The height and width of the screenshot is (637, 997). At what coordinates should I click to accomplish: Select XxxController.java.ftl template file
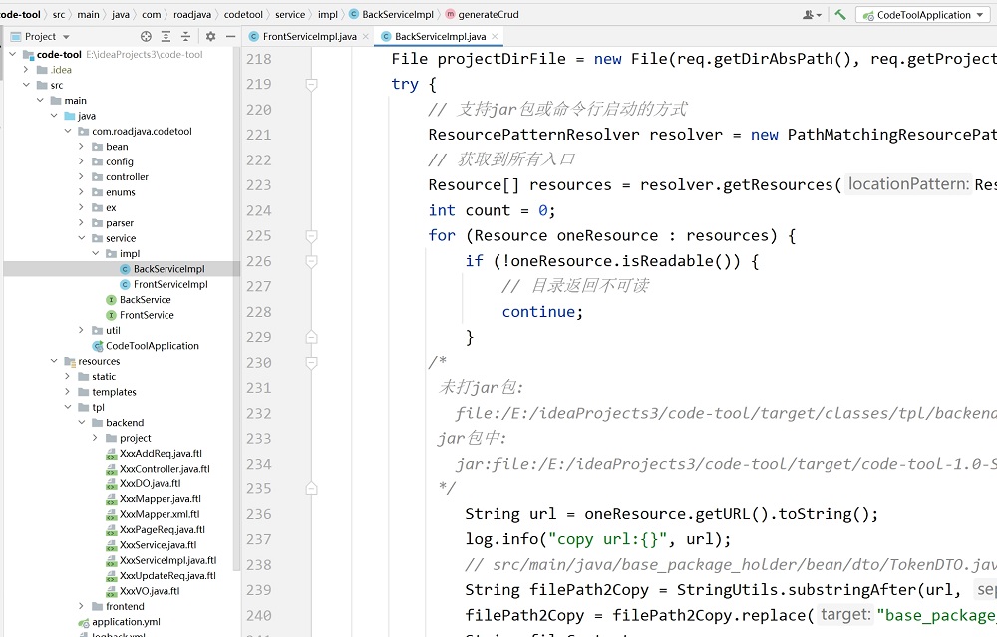pos(165,468)
